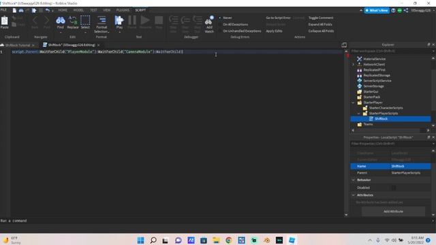Click the Filter Properties search field

[x=390, y=144]
